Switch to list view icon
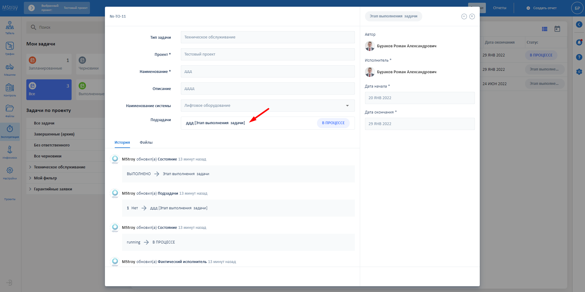 point(545,29)
